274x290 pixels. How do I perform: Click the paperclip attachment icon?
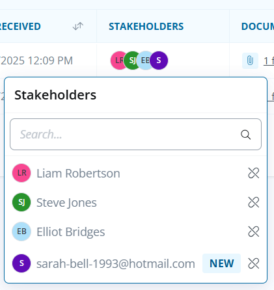[250, 60]
